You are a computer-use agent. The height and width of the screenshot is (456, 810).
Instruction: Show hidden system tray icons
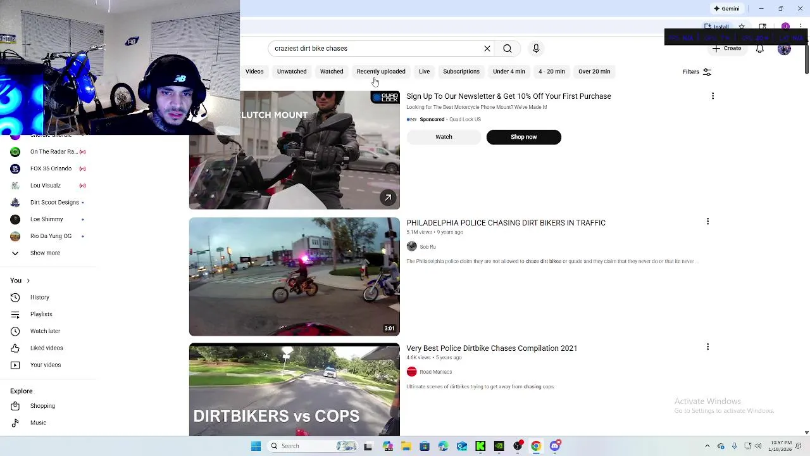point(707,446)
